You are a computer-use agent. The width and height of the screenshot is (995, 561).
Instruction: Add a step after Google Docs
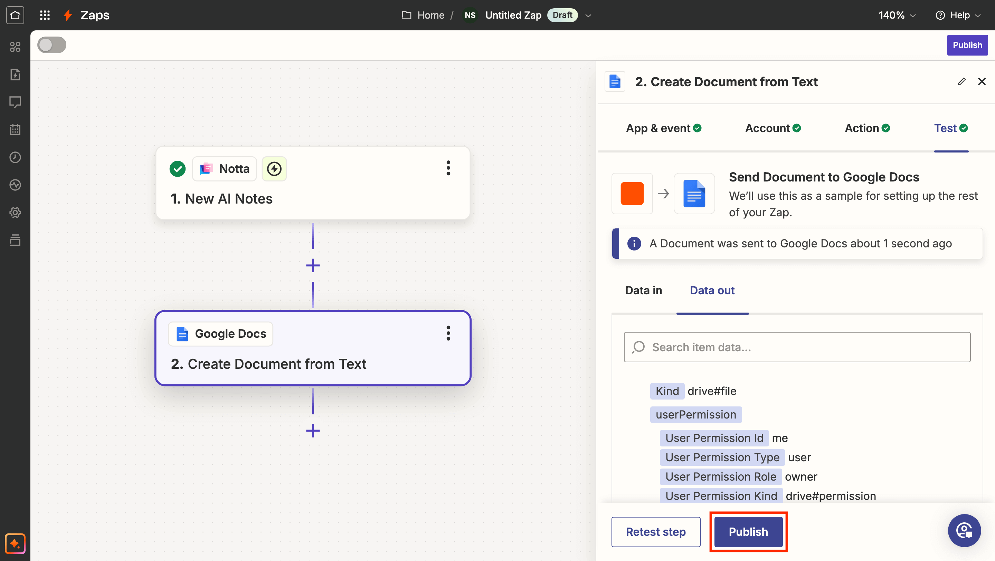click(313, 431)
